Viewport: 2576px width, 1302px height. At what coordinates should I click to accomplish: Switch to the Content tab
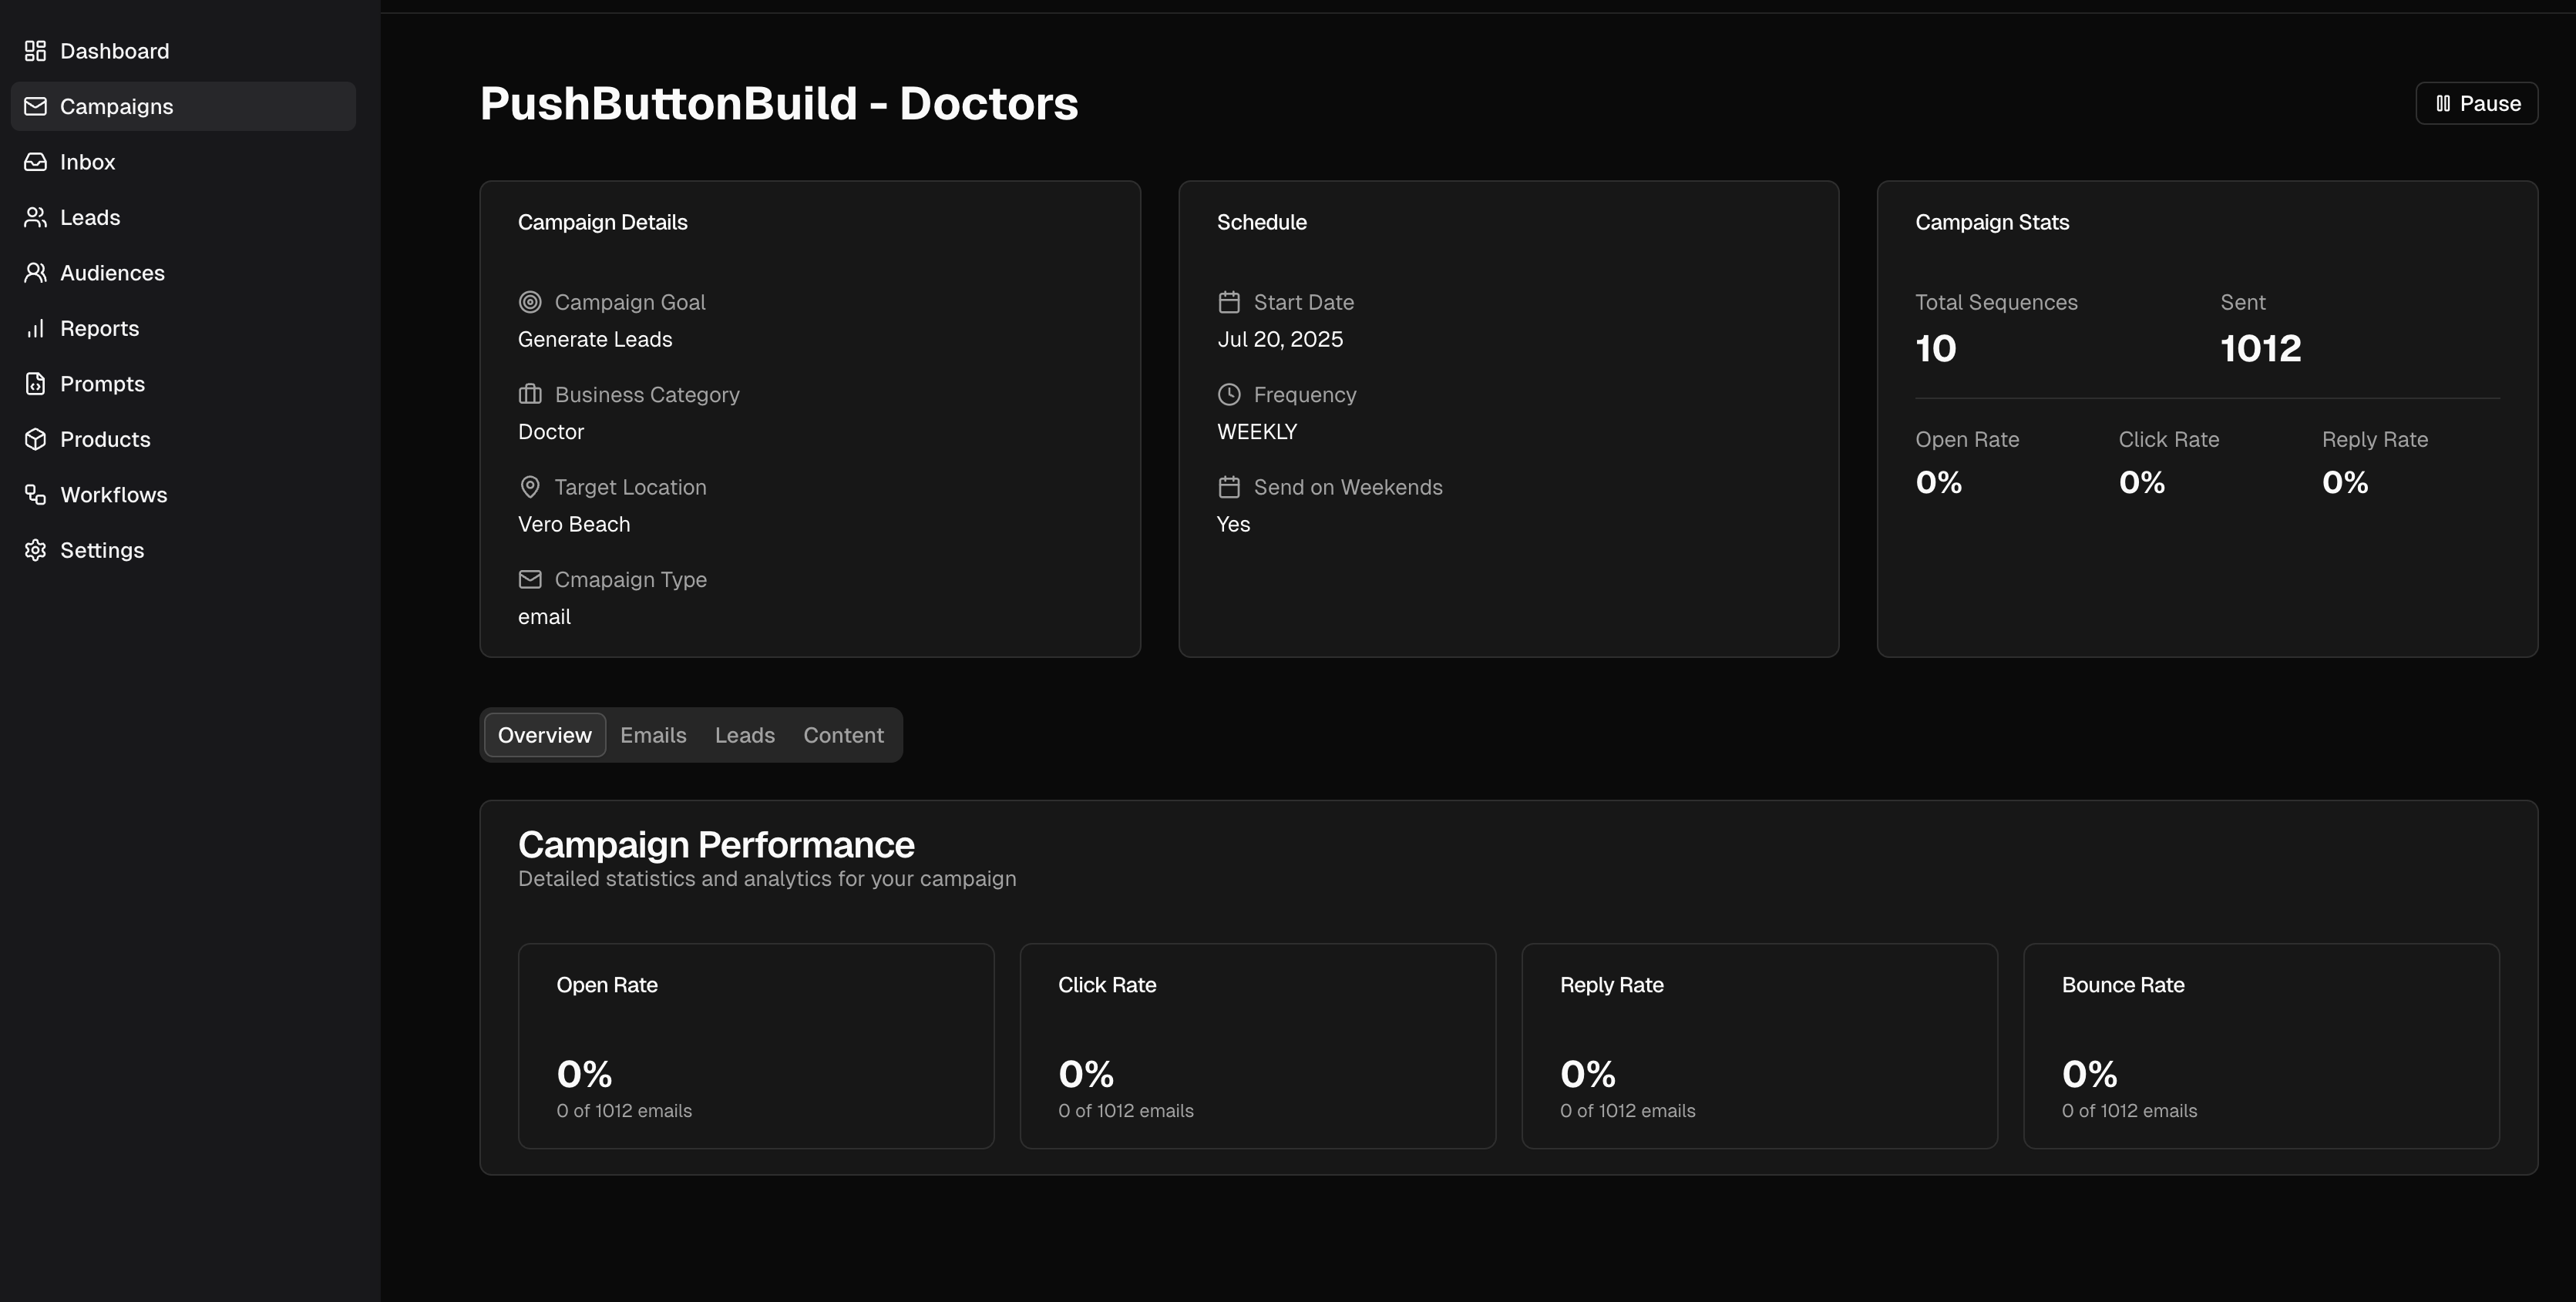[x=843, y=734]
